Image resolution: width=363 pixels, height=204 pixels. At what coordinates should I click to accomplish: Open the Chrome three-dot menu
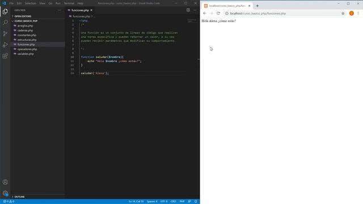[358, 14]
